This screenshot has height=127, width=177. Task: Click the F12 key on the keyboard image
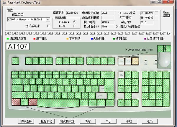click(x=111, y=61)
